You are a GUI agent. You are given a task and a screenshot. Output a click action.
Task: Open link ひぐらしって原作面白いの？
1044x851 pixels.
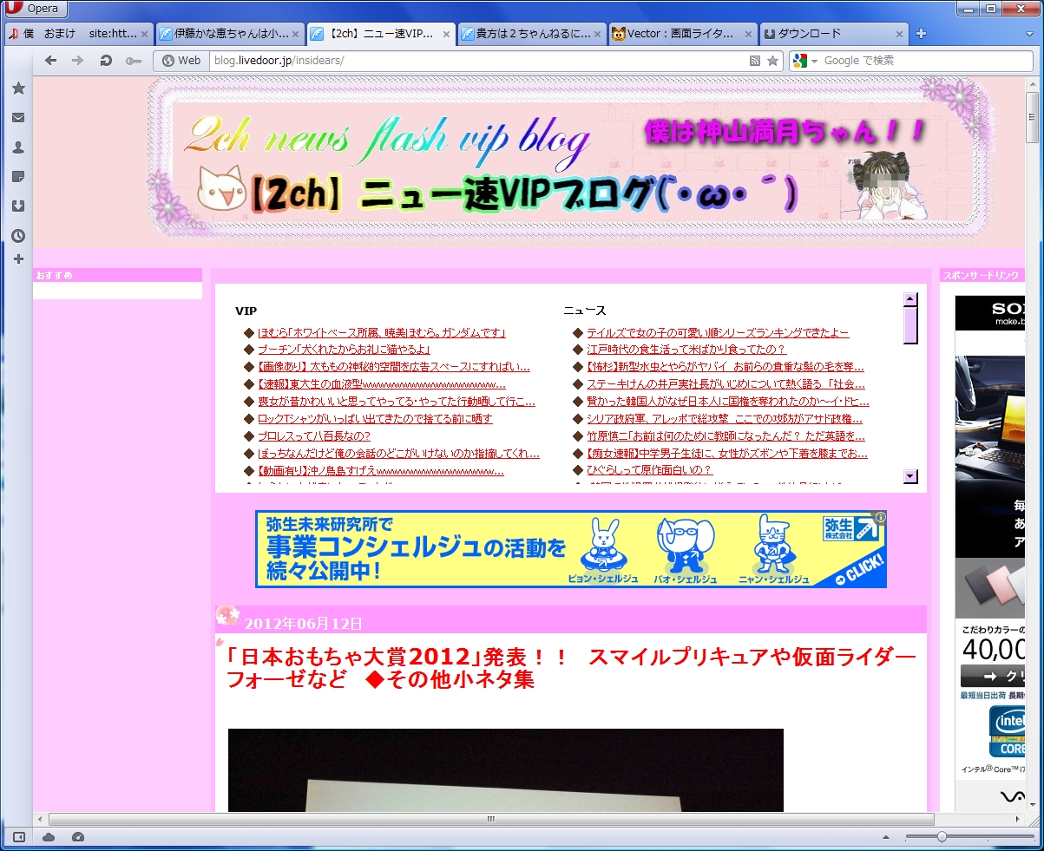click(649, 470)
